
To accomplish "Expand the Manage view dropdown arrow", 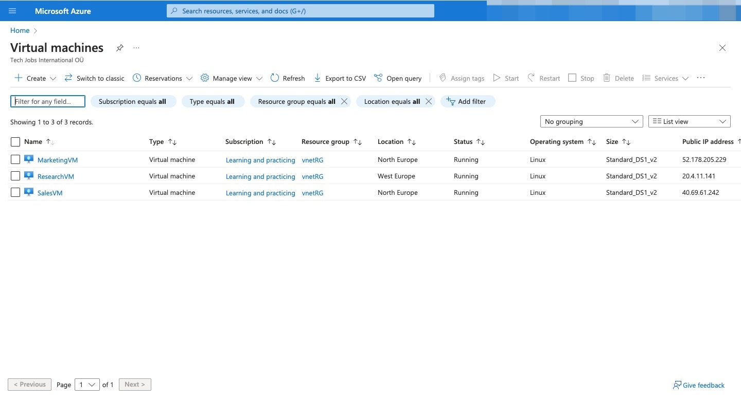I will click(x=259, y=79).
